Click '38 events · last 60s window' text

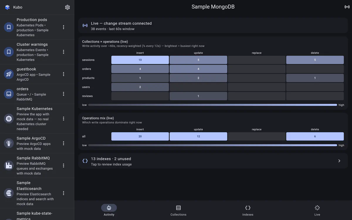113,29
